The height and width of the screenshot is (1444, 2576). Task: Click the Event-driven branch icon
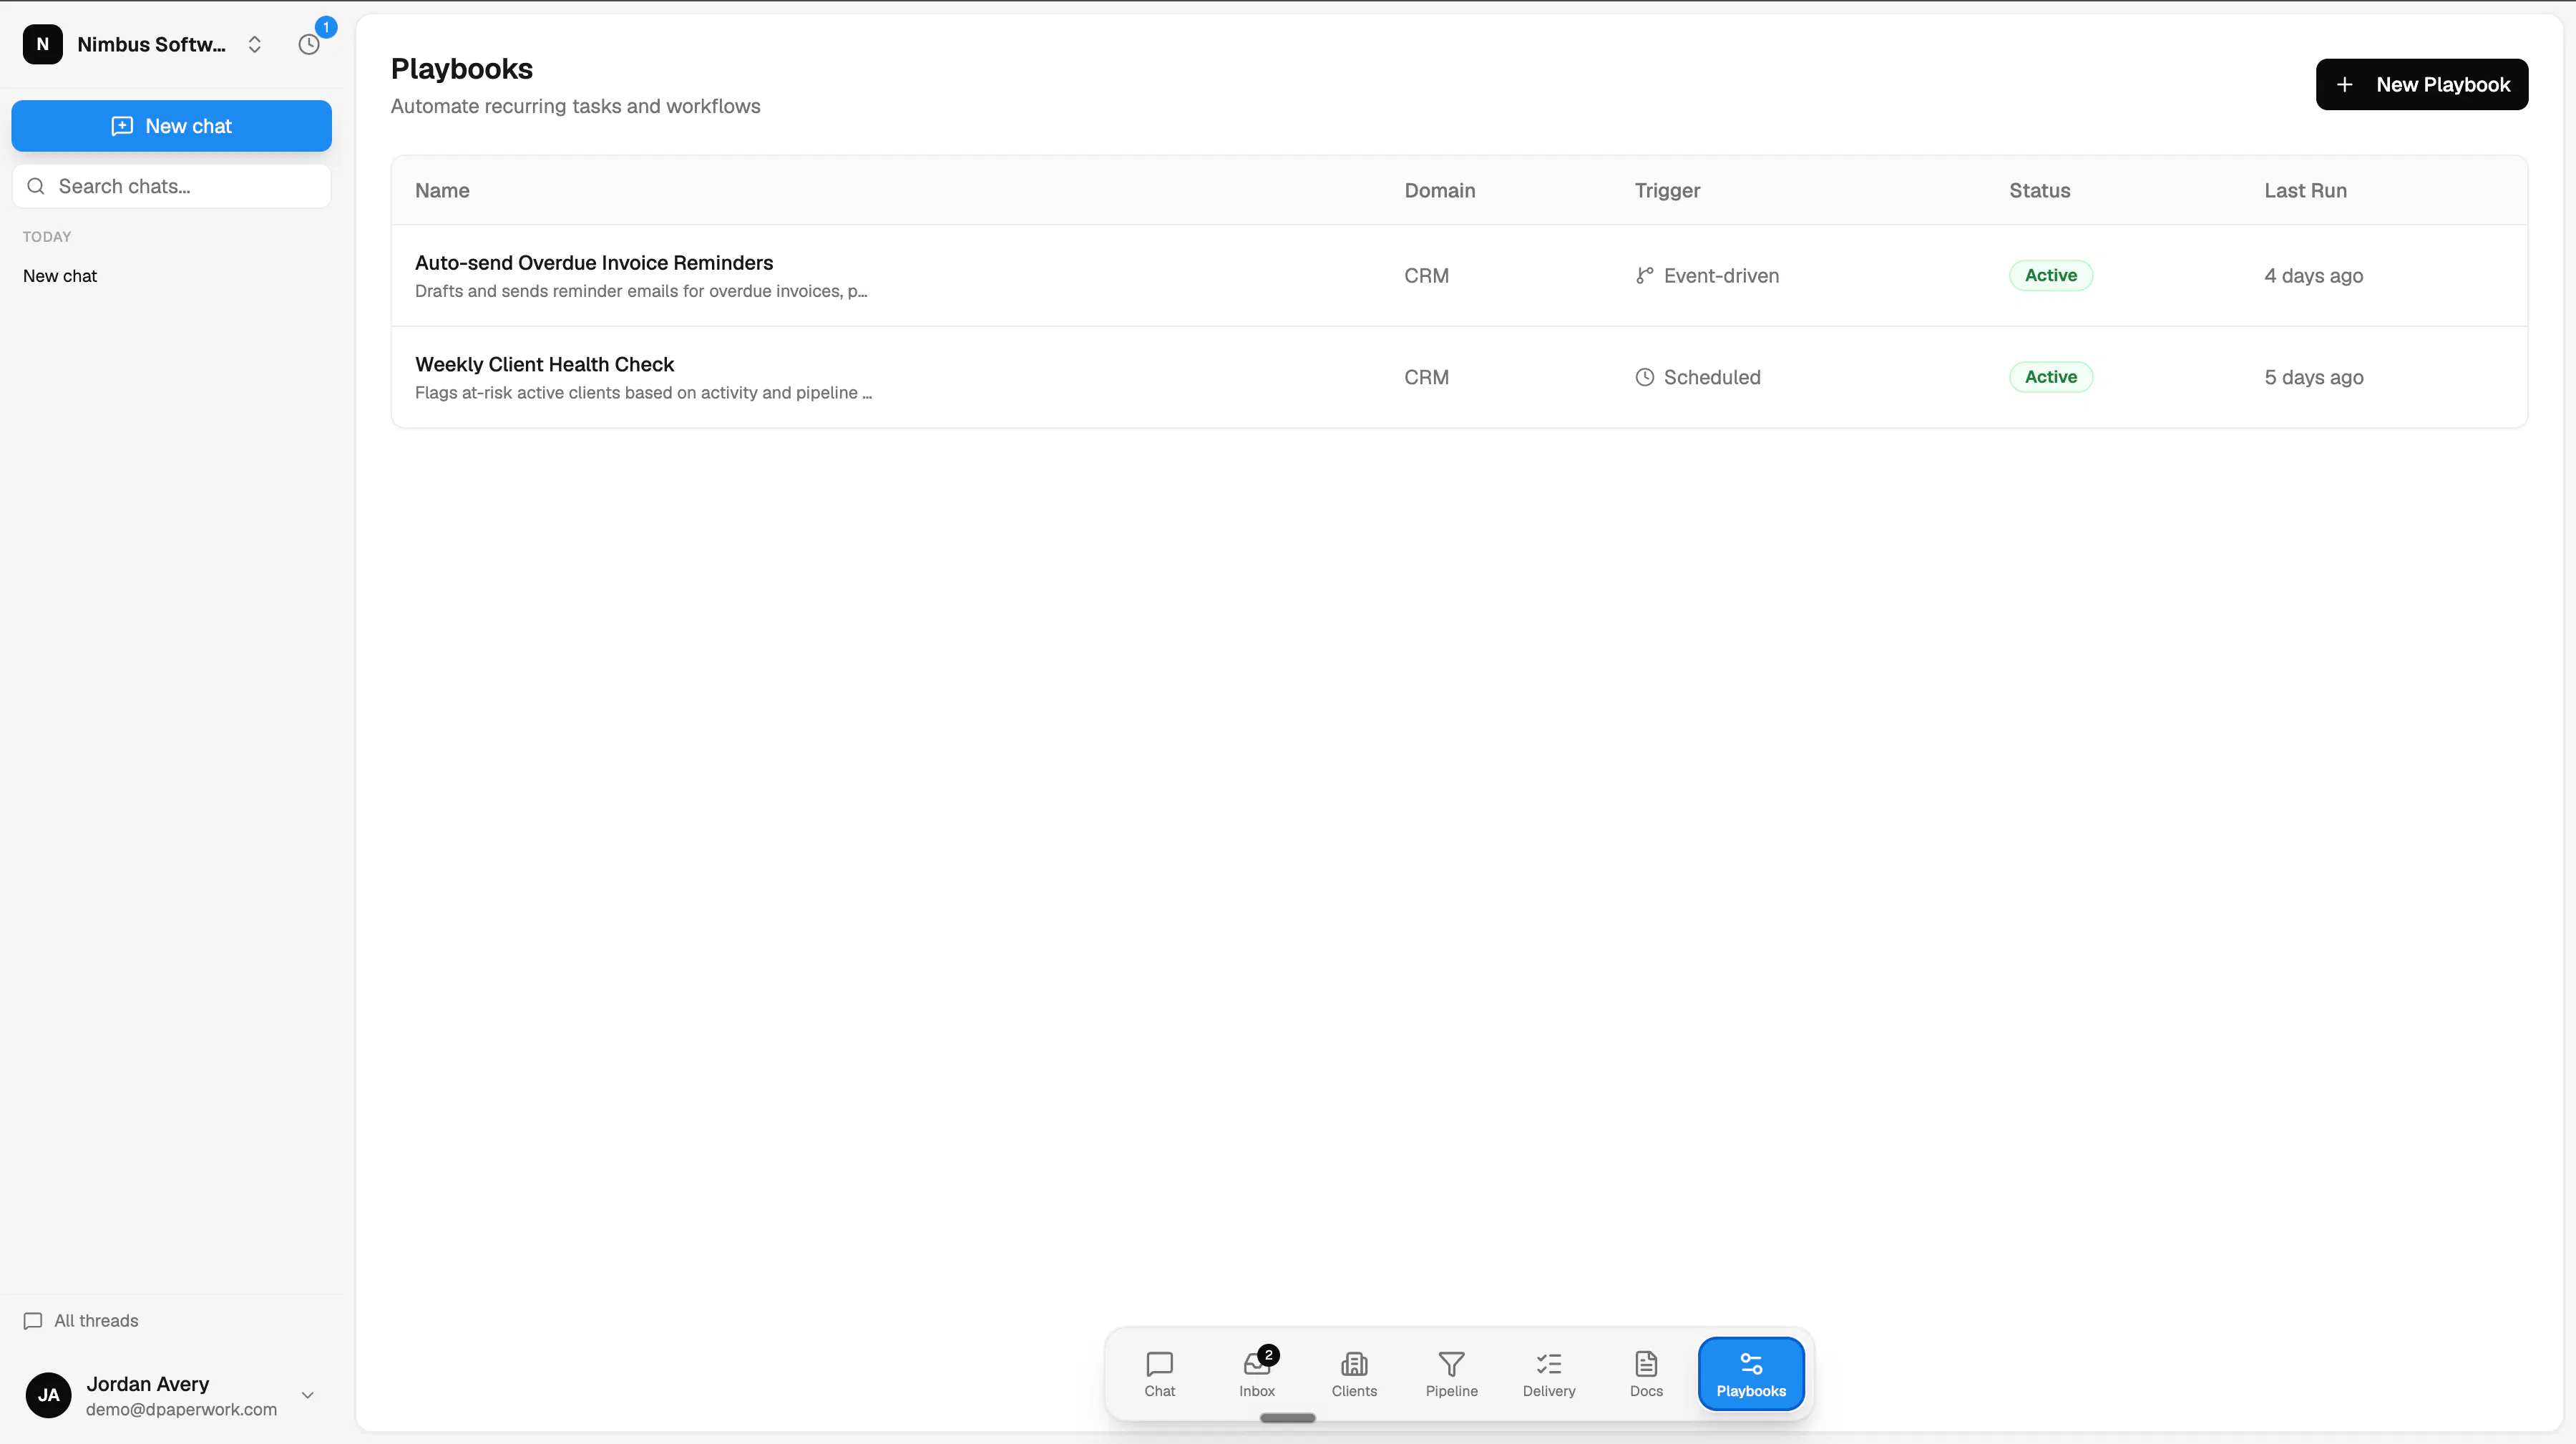pos(1644,276)
